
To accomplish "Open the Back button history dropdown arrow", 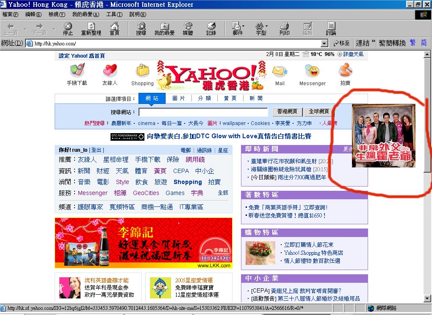I will [x=25, y=29].
